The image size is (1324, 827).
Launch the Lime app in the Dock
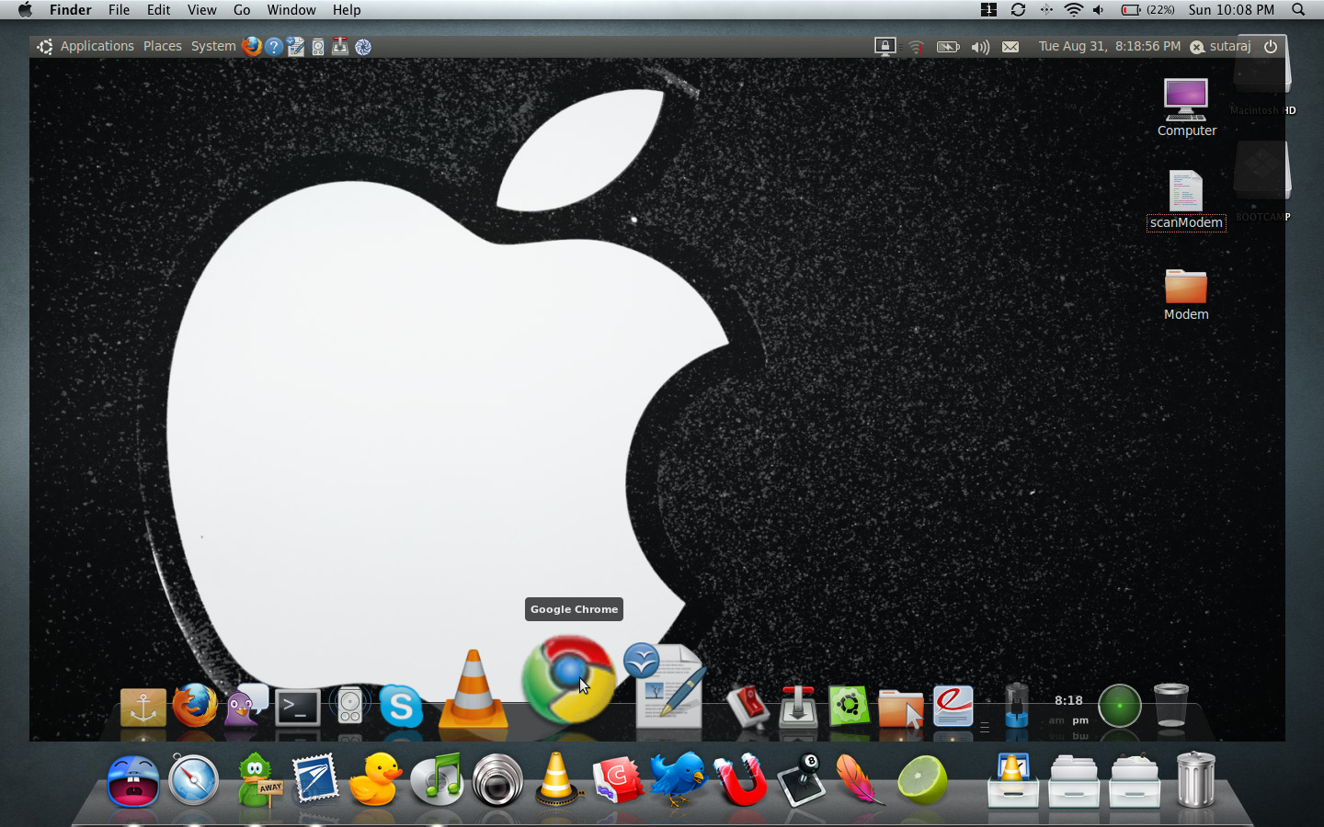(922, 780)
